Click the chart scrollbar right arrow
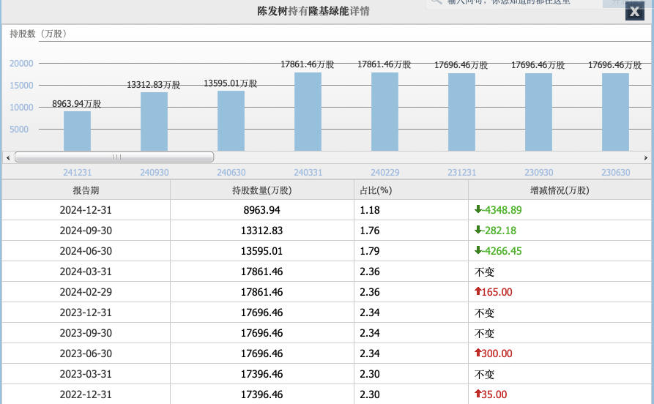The image size is (654, 404). click(x=645, y=157)
